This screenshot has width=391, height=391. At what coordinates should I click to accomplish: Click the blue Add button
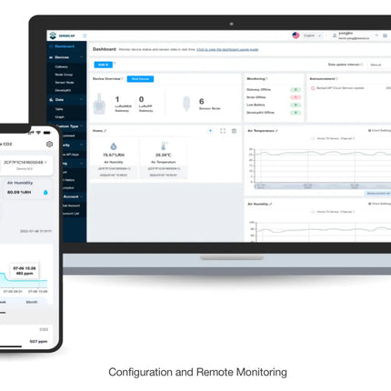click(104, 65)
